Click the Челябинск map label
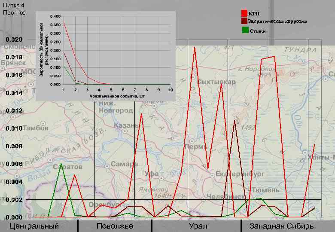 click(225, 196)
